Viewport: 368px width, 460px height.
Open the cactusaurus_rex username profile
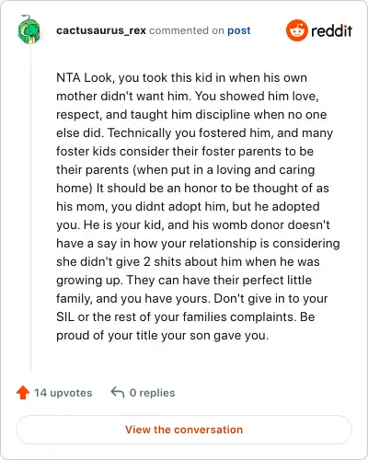point(101,30)
